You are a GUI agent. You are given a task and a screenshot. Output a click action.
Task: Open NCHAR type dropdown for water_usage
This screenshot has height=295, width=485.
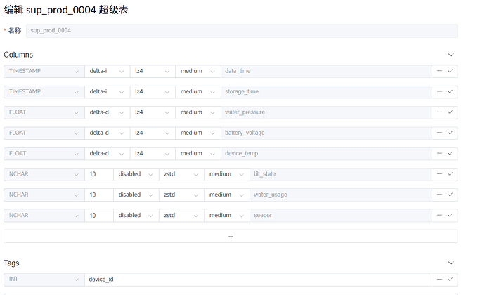(x=44, y=195)
